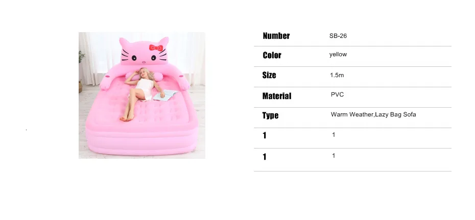Click the last 1 value in table
The height and width of the screenshot is (220, 475).
(x=334, y=156)
